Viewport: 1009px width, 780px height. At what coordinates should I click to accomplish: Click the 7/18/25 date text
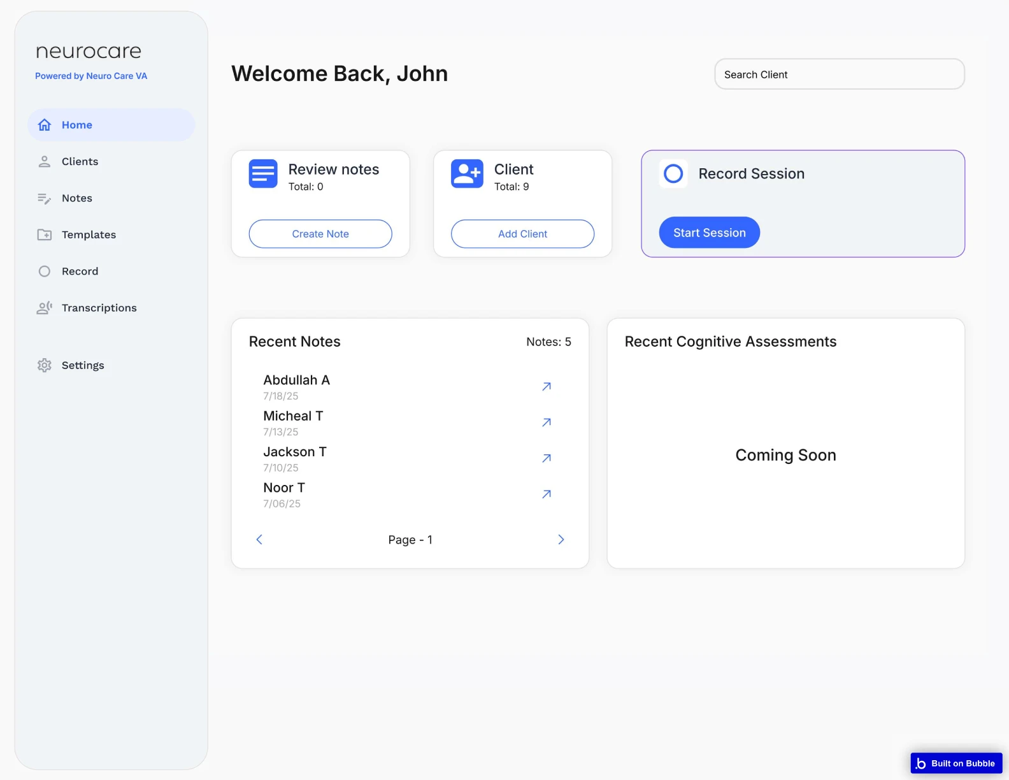pos(281,396)
